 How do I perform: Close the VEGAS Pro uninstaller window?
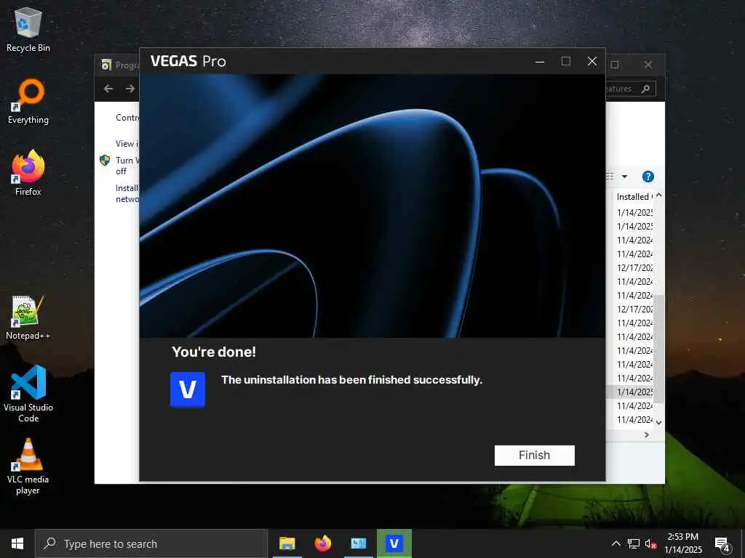[x=592, y=61]
